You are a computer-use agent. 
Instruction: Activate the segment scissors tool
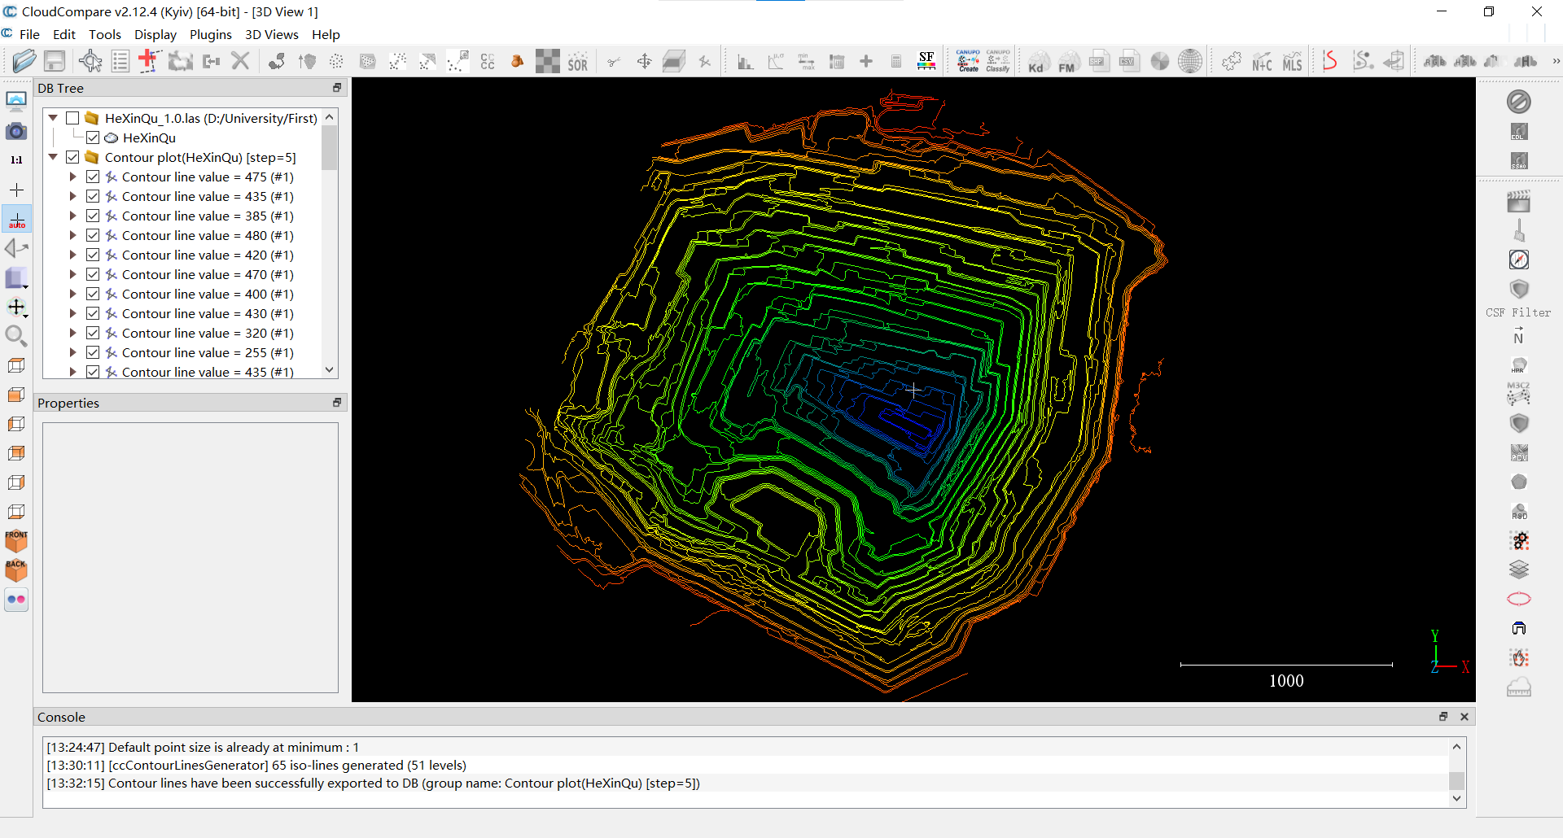point(614,62)
